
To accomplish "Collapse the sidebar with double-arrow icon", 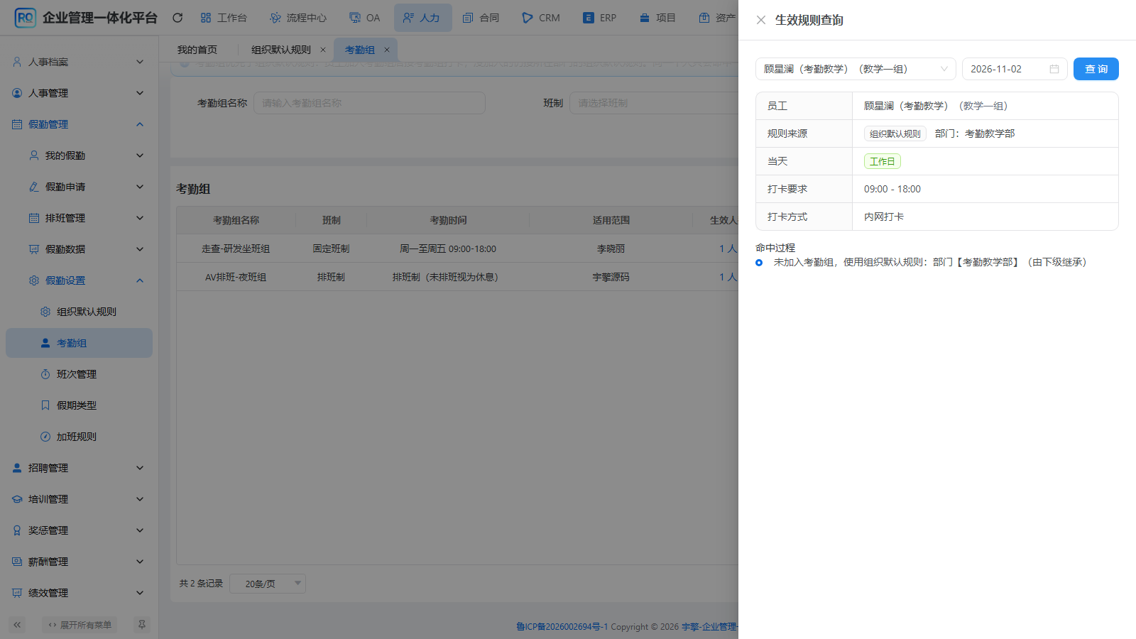I will (17, 625).
